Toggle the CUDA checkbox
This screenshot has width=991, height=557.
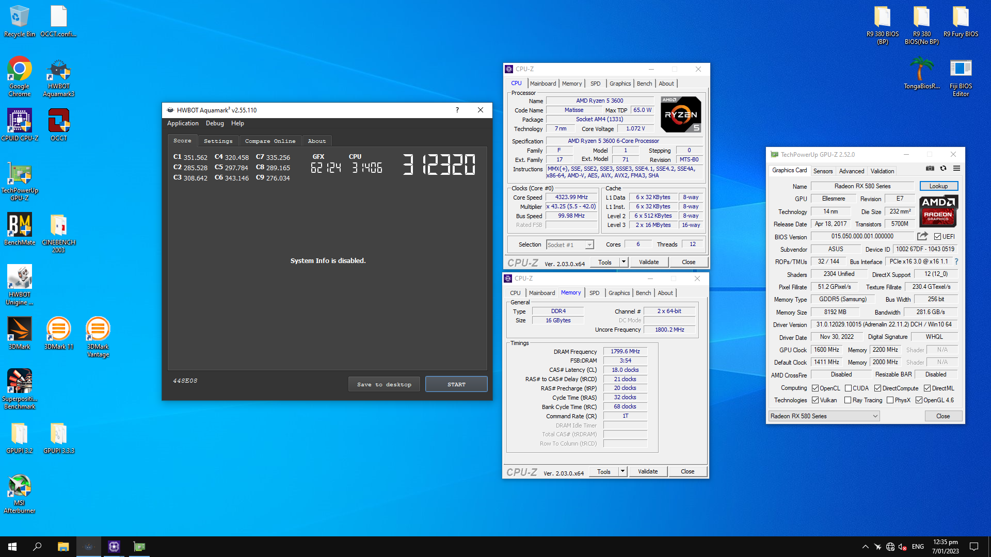848,388
